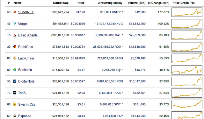Click Bankcoin supply 4,265,080 B@
204x119 pixels.
(111, 70)
